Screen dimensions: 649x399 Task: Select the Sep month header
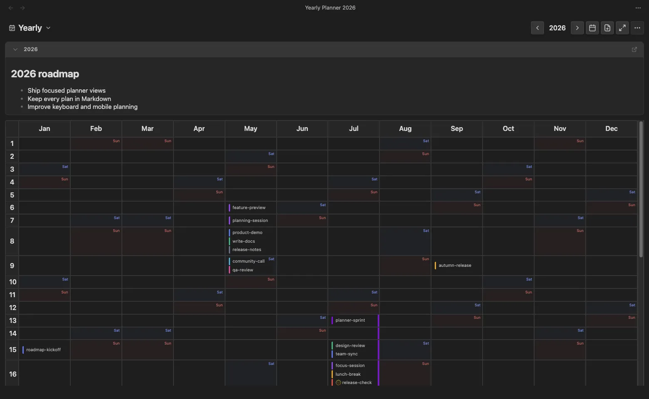coord(457,129)
